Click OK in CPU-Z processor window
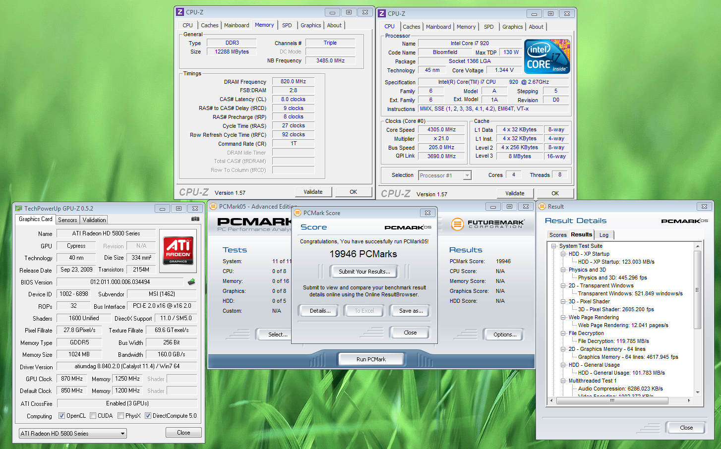Screen dimensions: 721x449 click(555, 193)
